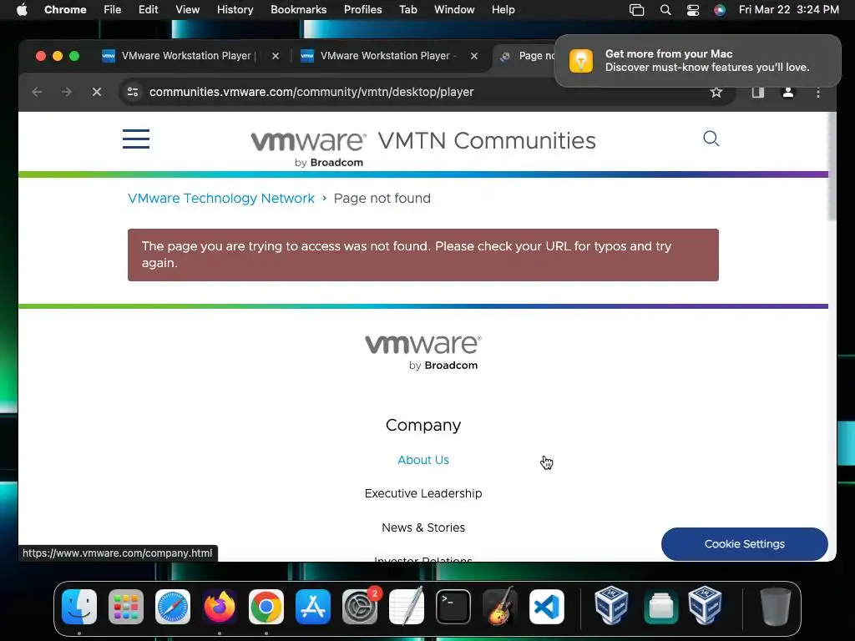The width and height of the screenshot is (855, 641).
Task: Open TextEdit from the Dock
Action: coord(407,607)
